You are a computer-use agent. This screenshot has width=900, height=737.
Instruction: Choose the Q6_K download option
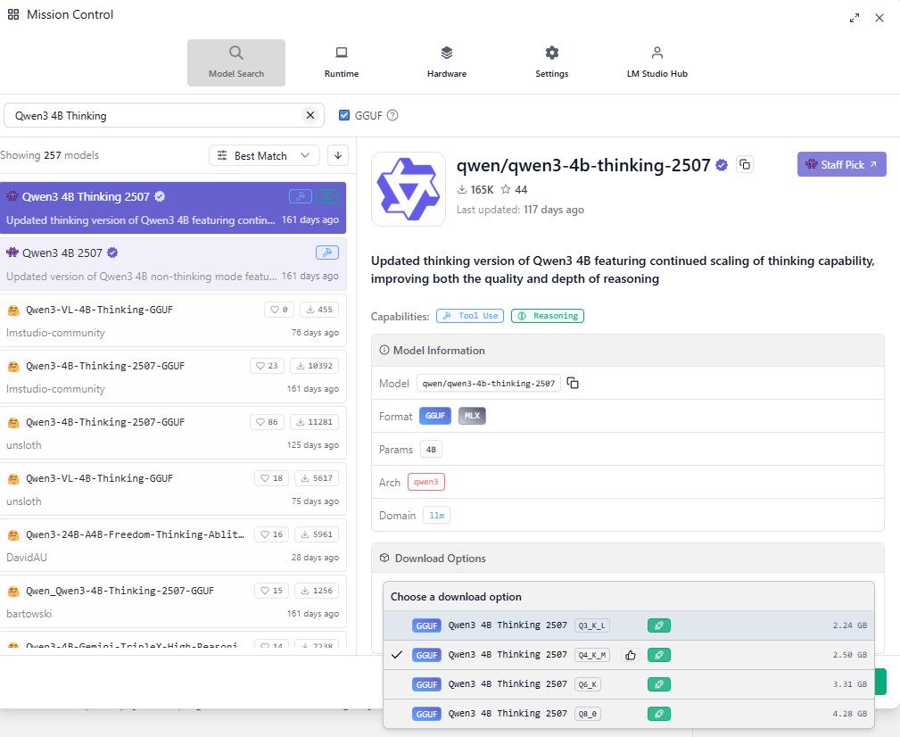pyautogui.click(x=629, y=684)
